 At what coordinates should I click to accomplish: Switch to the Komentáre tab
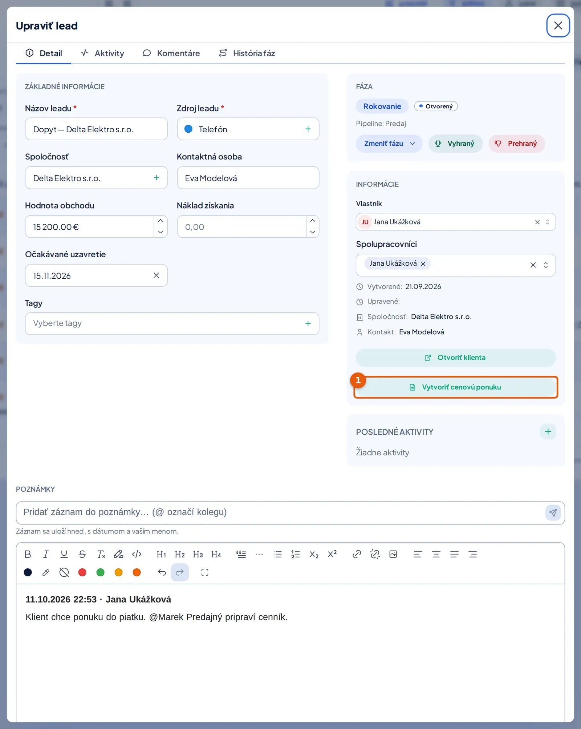point(171,53)
